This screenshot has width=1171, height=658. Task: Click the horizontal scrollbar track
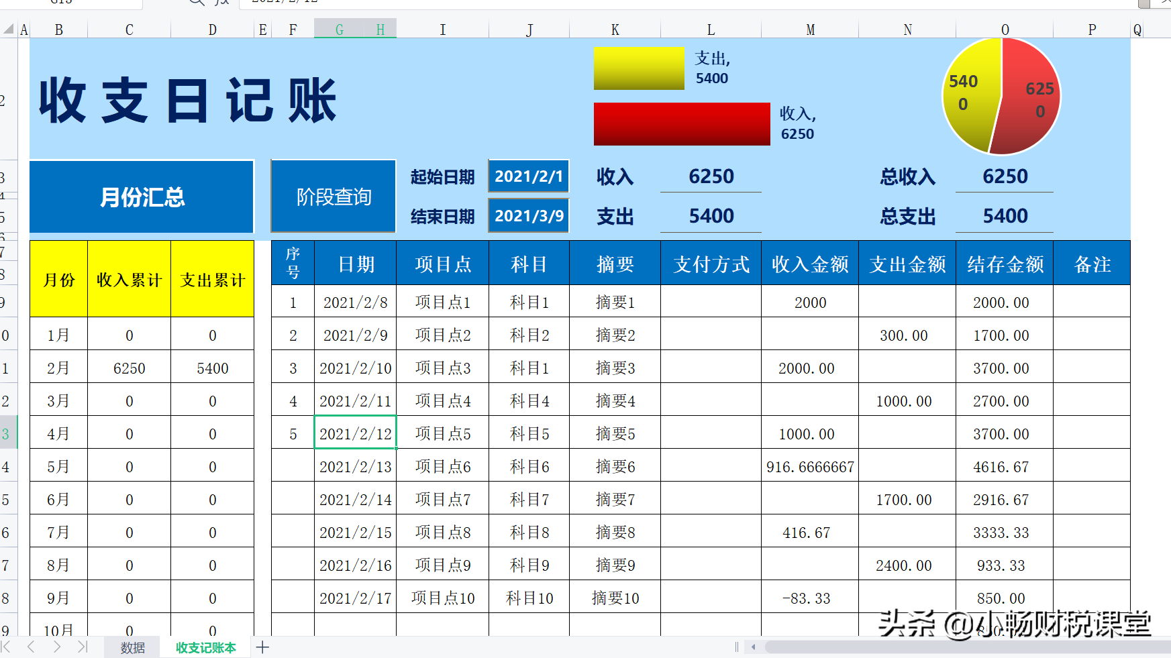click(939, 648)
